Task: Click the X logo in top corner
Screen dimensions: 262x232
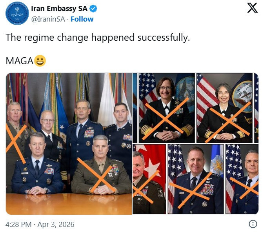Action: pos(252,8)
